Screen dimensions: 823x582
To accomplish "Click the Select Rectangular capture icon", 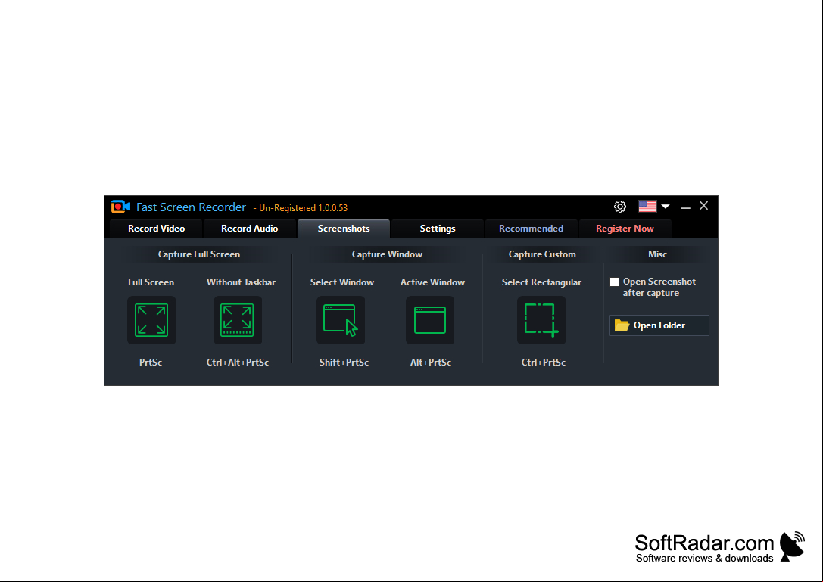I will [541, 320].
